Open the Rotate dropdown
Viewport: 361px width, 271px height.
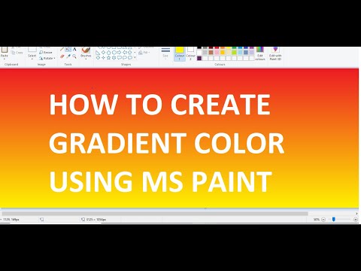click(x=47, y=58)
